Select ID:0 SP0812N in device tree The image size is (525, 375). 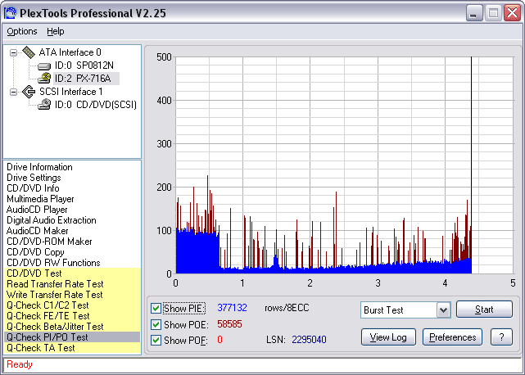(x=84, y=66)
